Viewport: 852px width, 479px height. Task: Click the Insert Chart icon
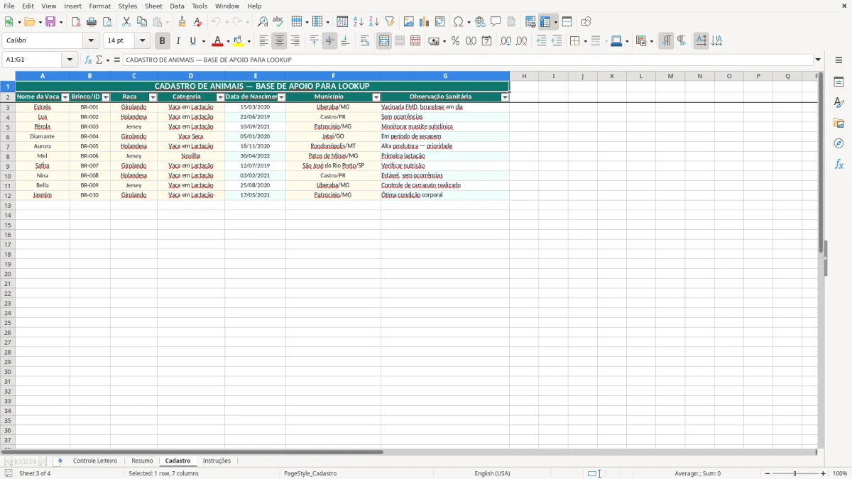coord(425,22)
